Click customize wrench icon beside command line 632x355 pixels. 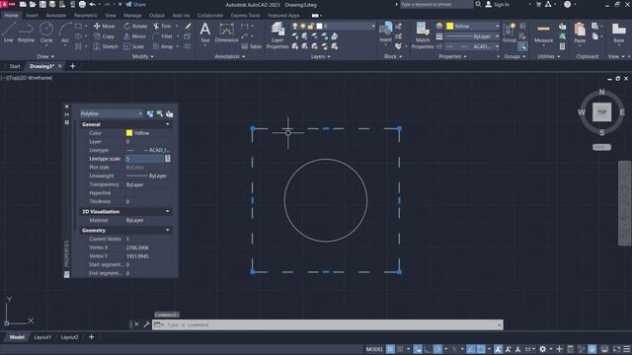[146, 324]
